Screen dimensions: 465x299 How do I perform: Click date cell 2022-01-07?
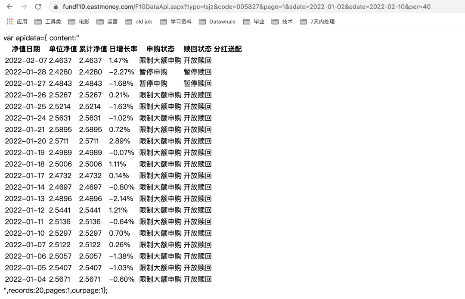(x=25, y=245)
